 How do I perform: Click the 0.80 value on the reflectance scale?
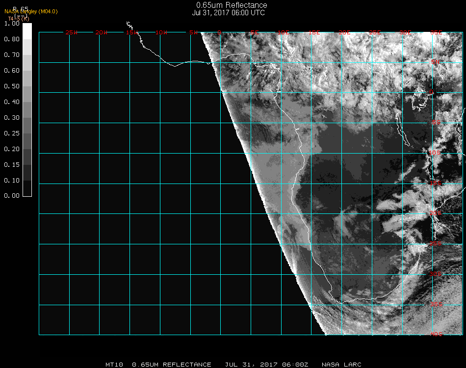click(12, 39)
